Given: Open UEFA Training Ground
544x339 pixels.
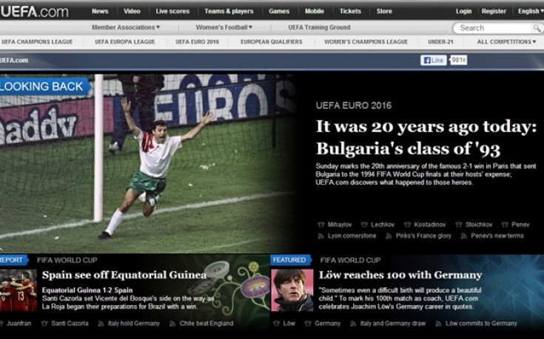Looking at the screenshot, I should click(x=319, y=27).
